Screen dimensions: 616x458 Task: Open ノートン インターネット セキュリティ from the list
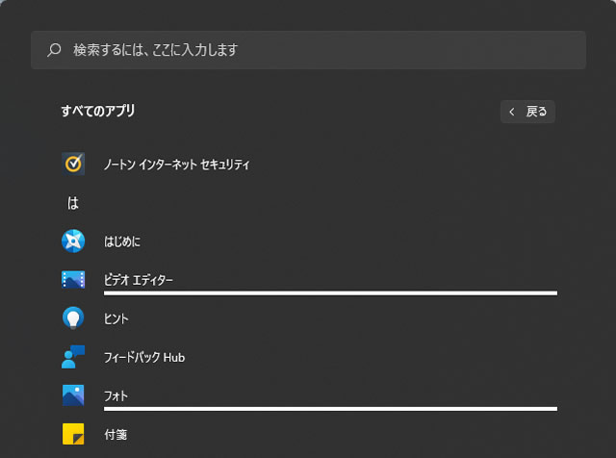176,165
